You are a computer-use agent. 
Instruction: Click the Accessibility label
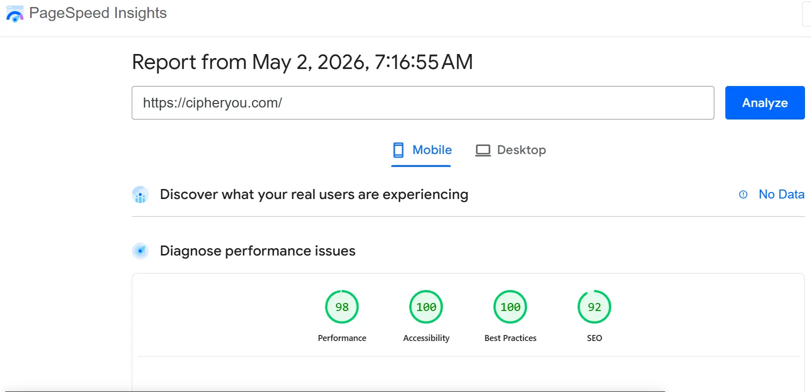click(x=426, y=338)
